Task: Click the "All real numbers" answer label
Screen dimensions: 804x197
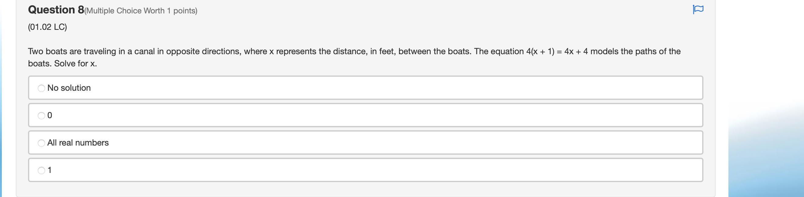Action: point(78,143)
